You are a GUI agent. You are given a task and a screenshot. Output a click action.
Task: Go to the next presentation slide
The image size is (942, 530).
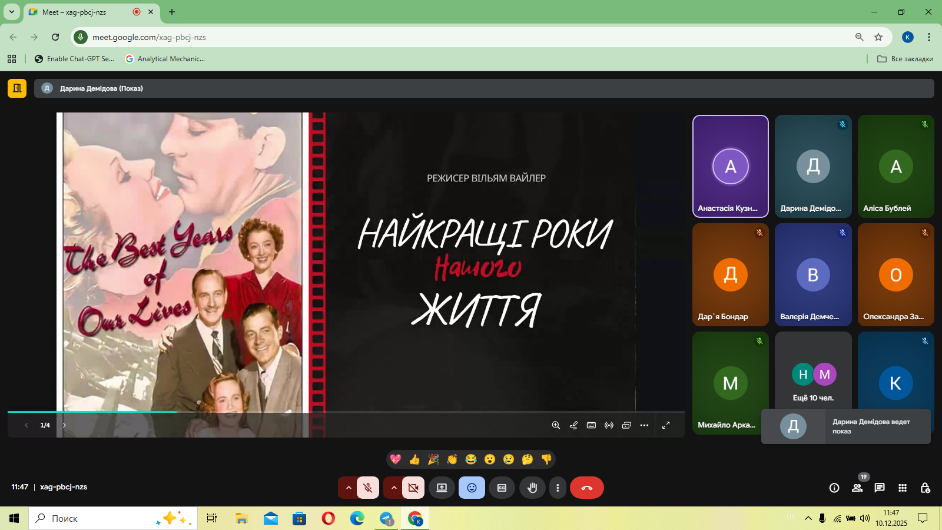pyautogui.click(x=64, y=425)
